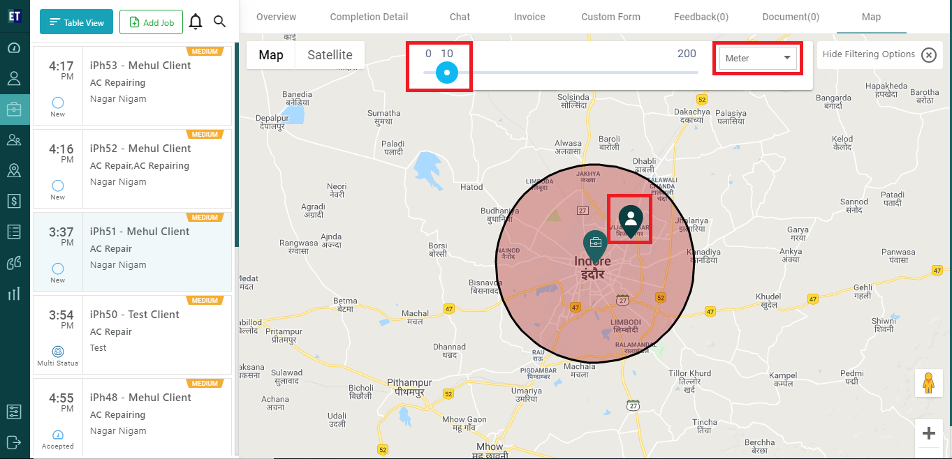Open the Dashboard gauge icon in sidebar
952x459 pixels.
coord(14,47)
